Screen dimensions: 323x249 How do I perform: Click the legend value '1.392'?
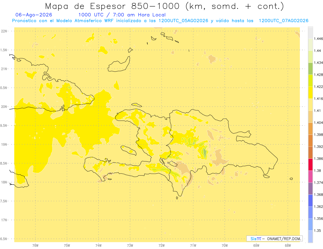point(318,147)
